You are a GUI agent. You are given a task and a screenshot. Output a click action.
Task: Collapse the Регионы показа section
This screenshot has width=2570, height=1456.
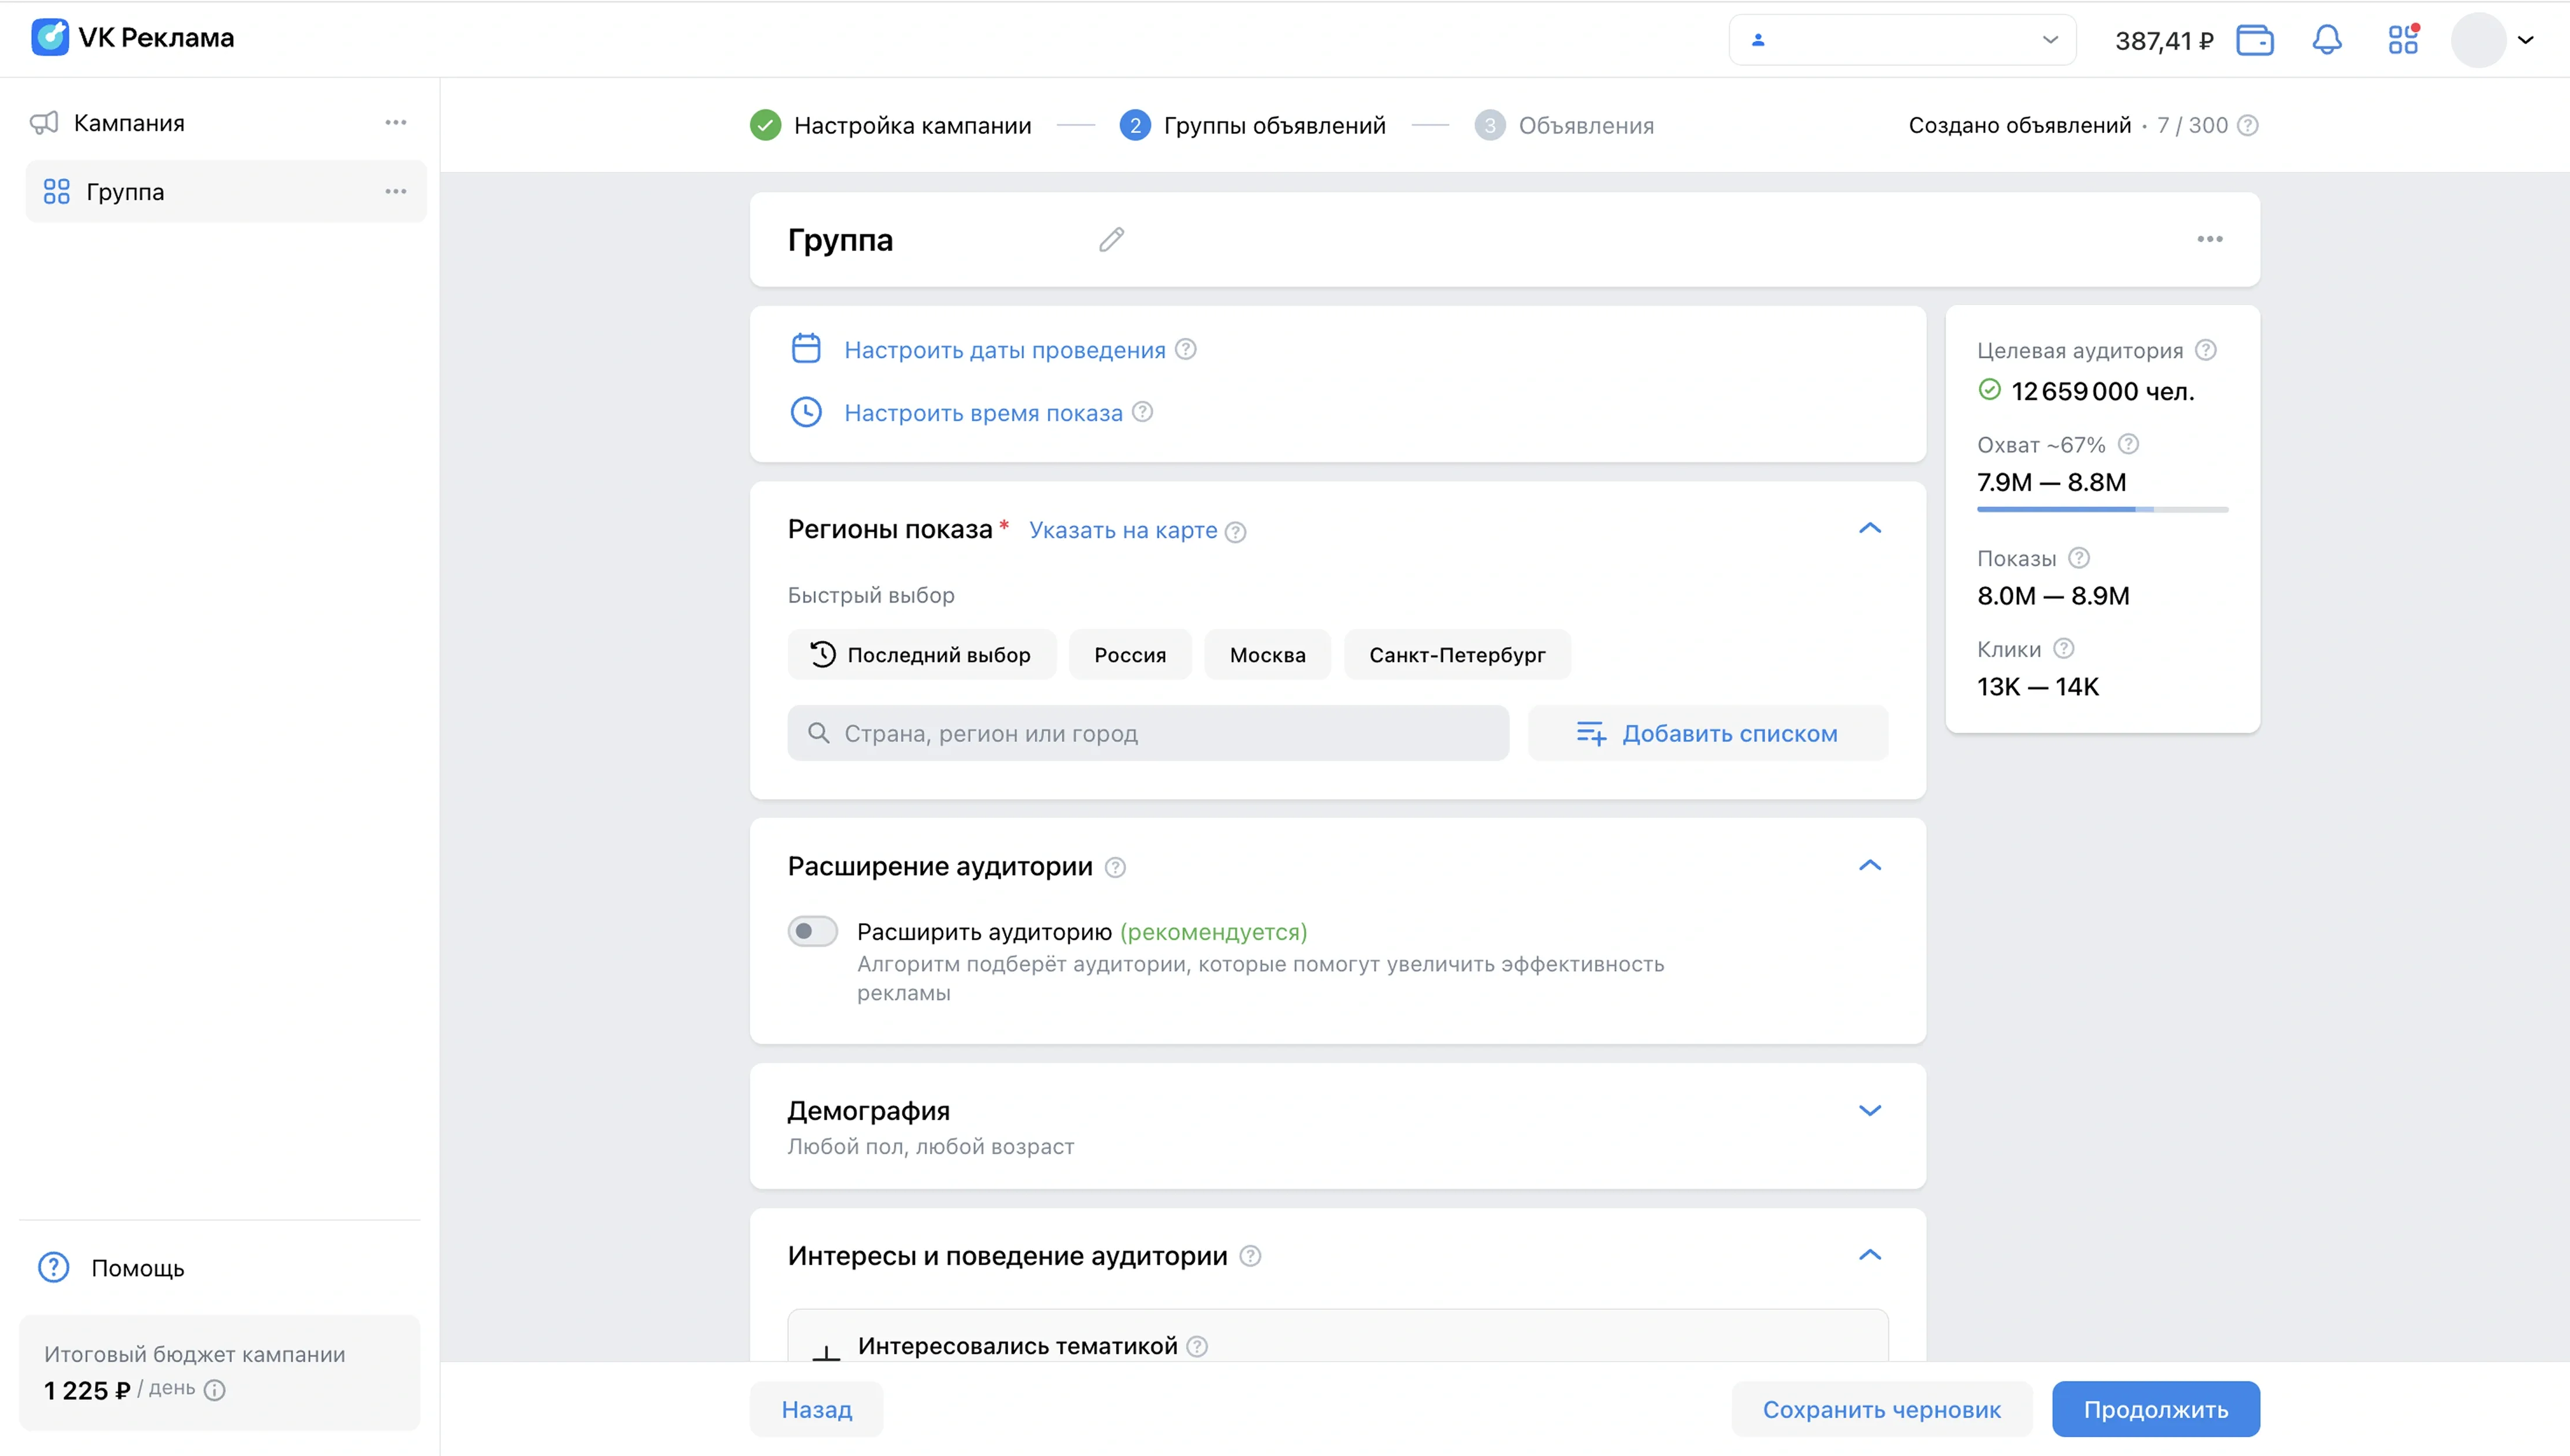click(1870, 528)
